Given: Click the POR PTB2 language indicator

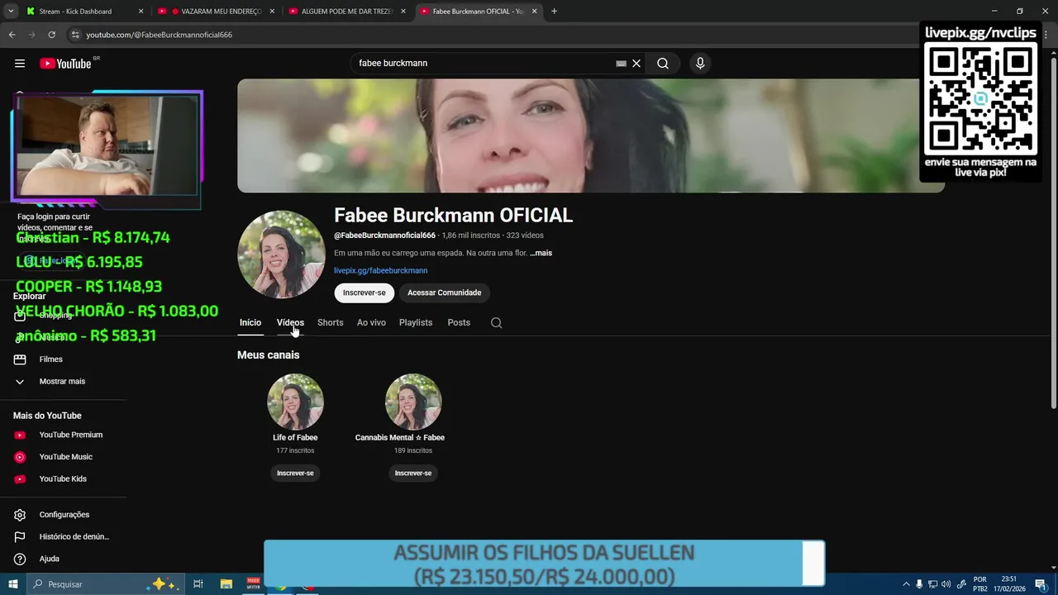Looking at the screenshot, I should [x=980, y=584].
